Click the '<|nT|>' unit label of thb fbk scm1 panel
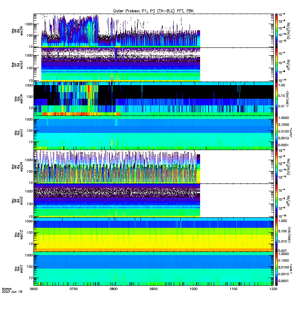 pos(290,133)
